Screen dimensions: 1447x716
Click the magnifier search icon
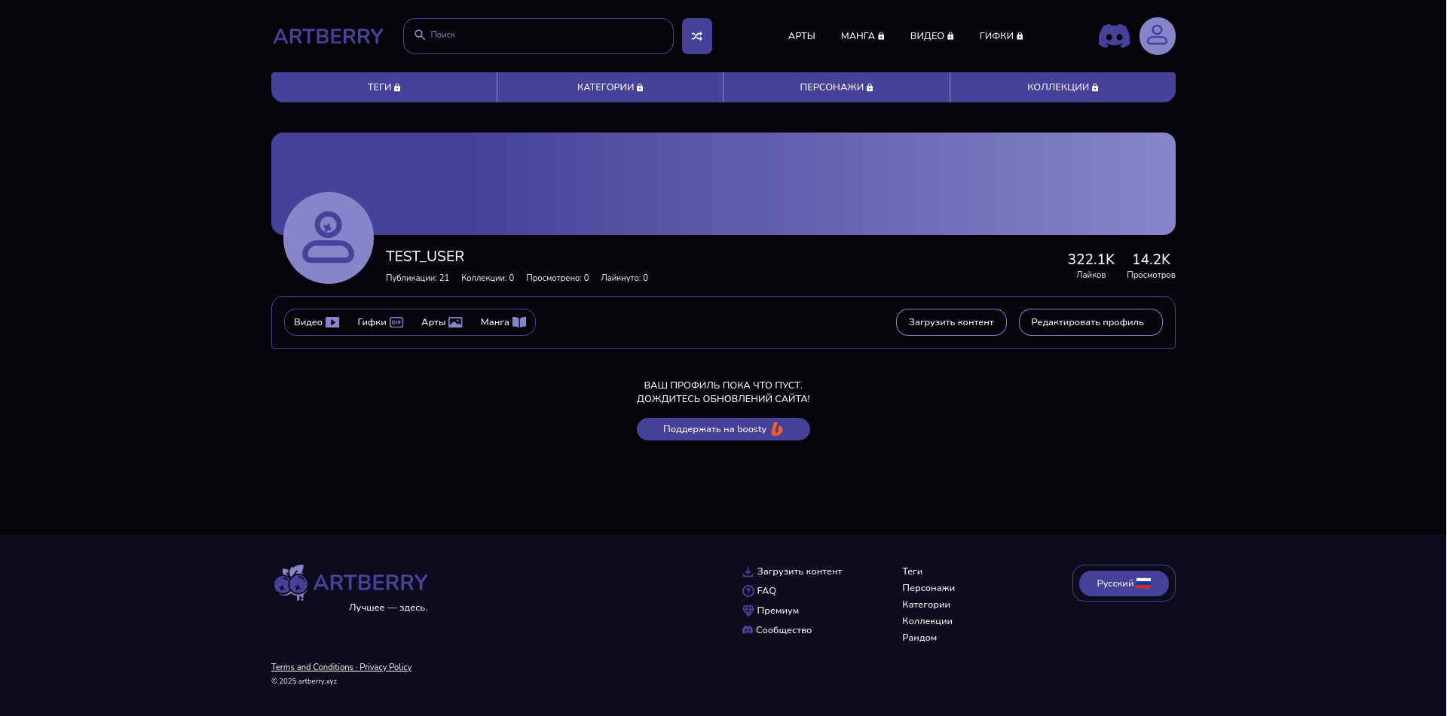click(x=420, y=35)
